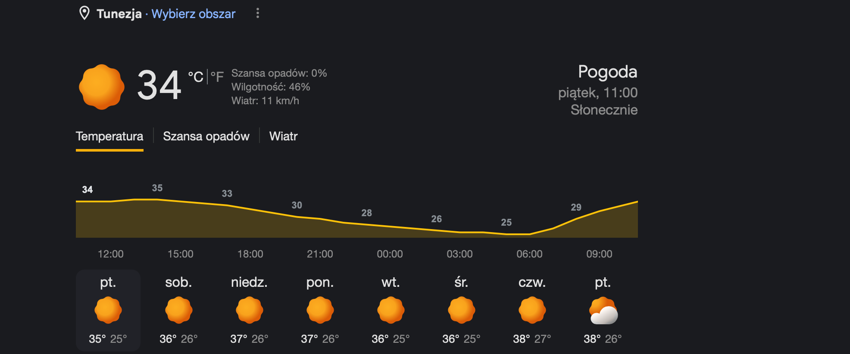
Task: Open the Temperatura tab
Action: click(x=109, y=136)
